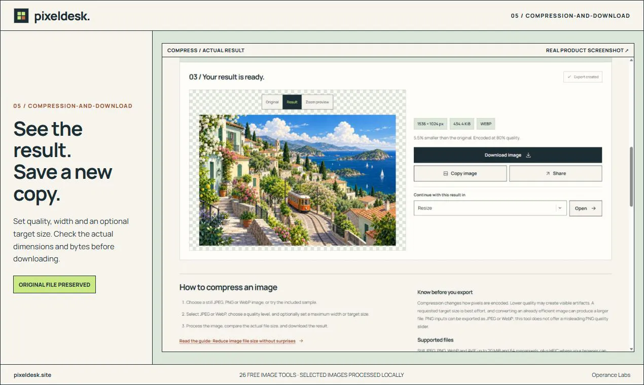Click the arrow icon after the guide link
The width and height of the screenshot is (644, 385).
[301, 341]
